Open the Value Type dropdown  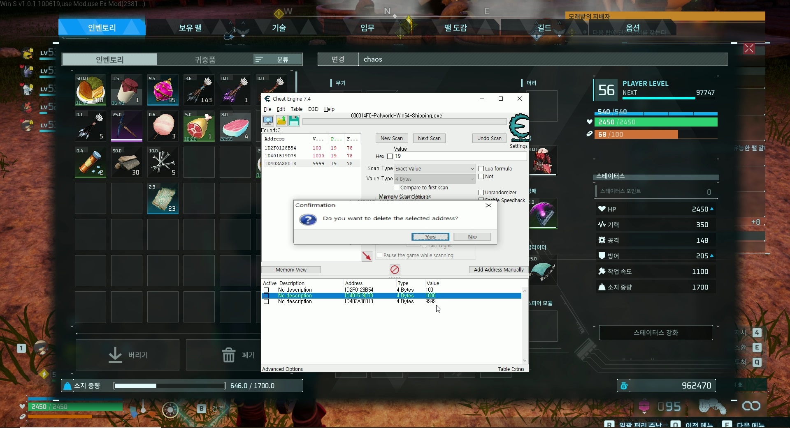pyautogui.click(x=435, y=179)
